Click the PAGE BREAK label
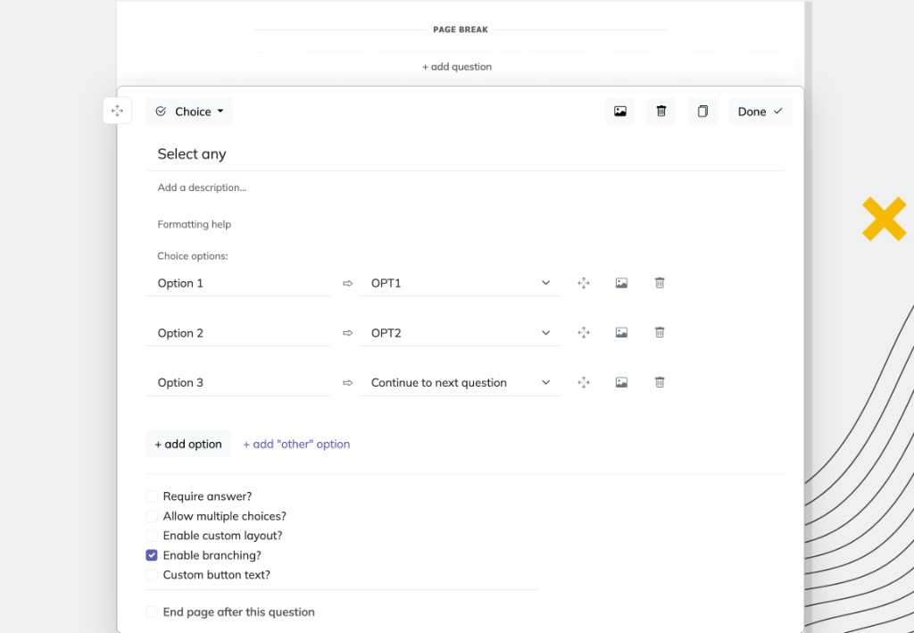 [x=461, y=29]
